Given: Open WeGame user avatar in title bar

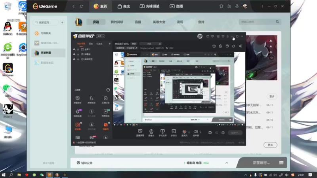Looking at the screenshot, I should pos(245,6).
